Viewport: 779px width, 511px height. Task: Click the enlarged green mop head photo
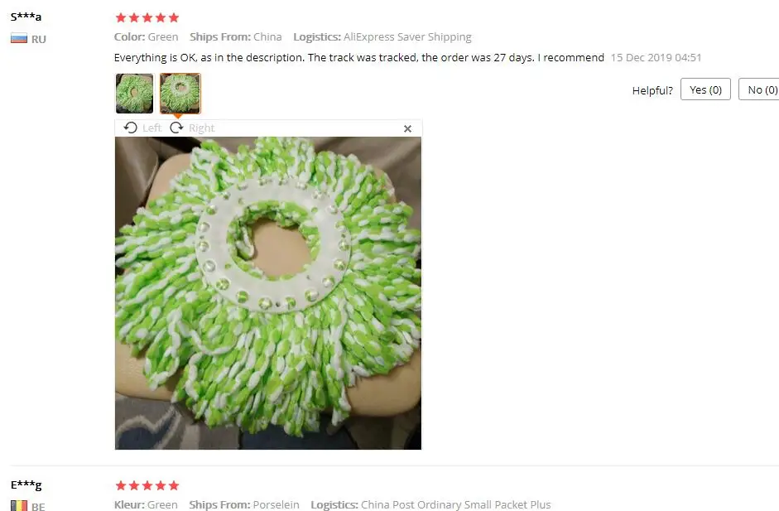(x=268, y=293)
